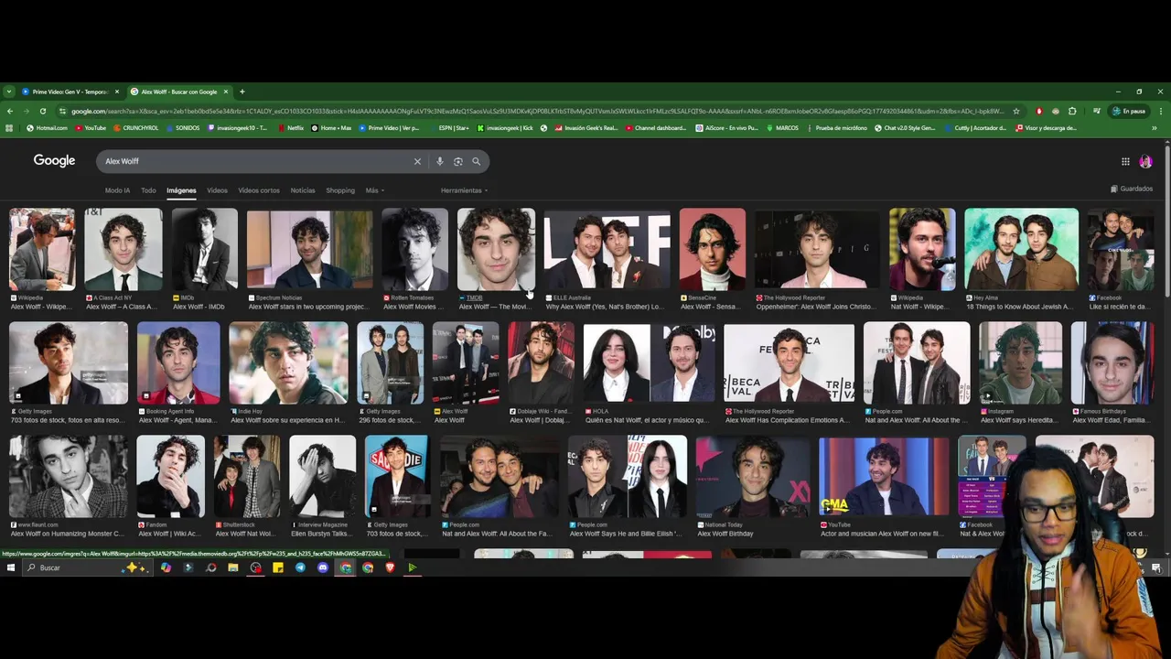
Task: Open the bookmarks apps grid icon
Action: tap(10, 128)
